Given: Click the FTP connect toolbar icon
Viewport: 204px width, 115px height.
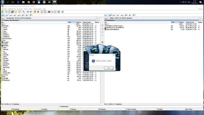Looking at the screenshot, I should tap(42, 12).
